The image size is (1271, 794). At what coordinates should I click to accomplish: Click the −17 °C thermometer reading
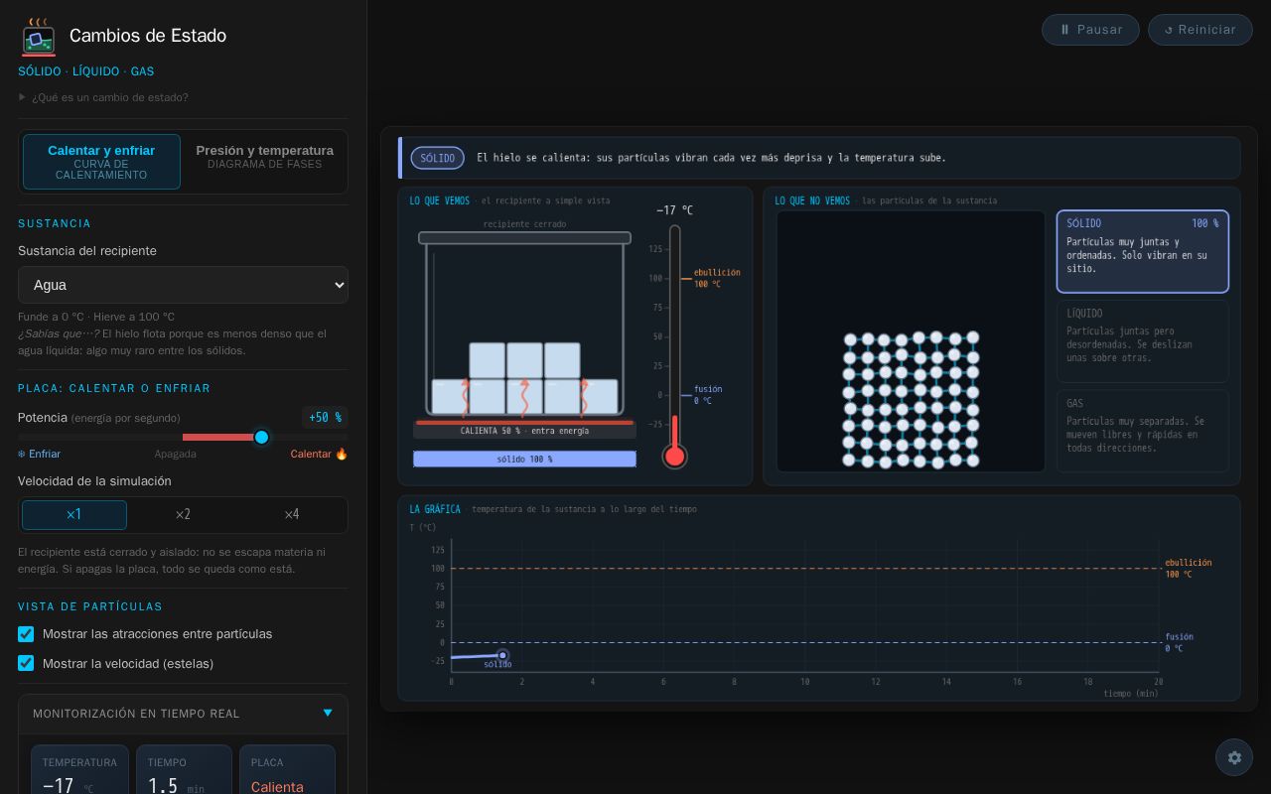point(675,210)
